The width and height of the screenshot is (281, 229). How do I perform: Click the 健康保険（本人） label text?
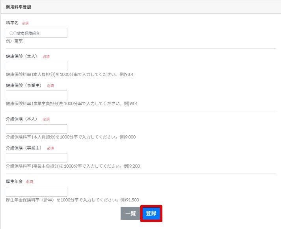(22, 56)
